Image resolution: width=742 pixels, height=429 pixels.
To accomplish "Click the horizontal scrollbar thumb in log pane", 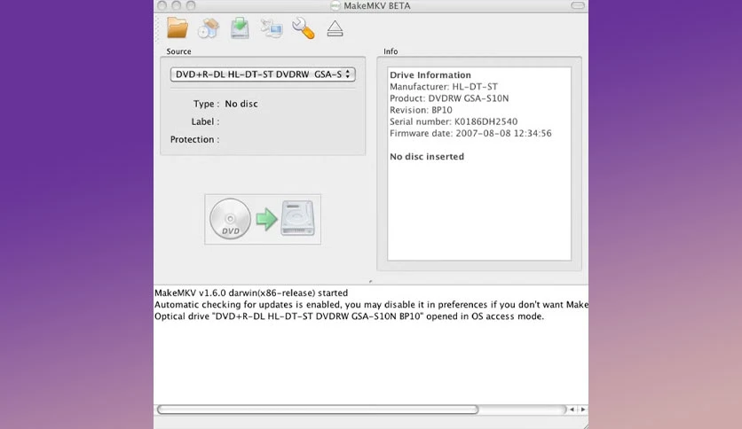I will pos(318,409).
